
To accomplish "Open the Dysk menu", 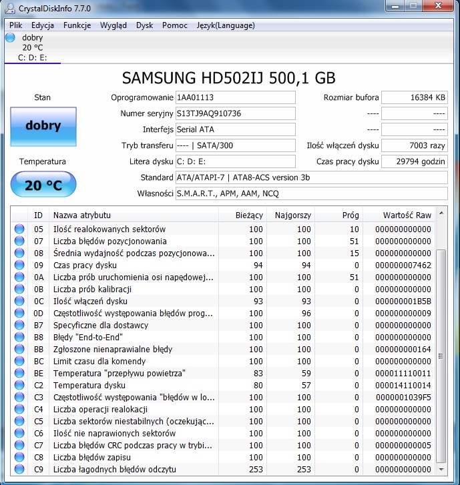I will [145, 25].
